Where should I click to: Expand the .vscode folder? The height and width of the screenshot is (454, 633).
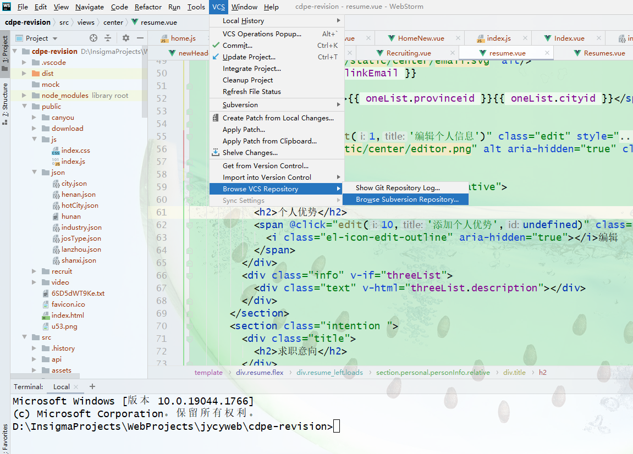24,62
